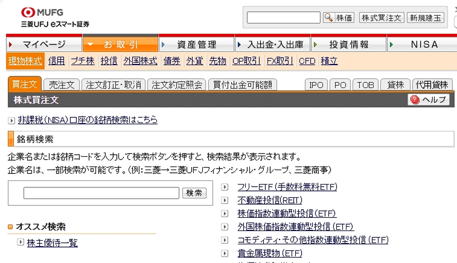Click arrow icon beside 株主優待一覧
457x263 pixels.
(20, 243)
